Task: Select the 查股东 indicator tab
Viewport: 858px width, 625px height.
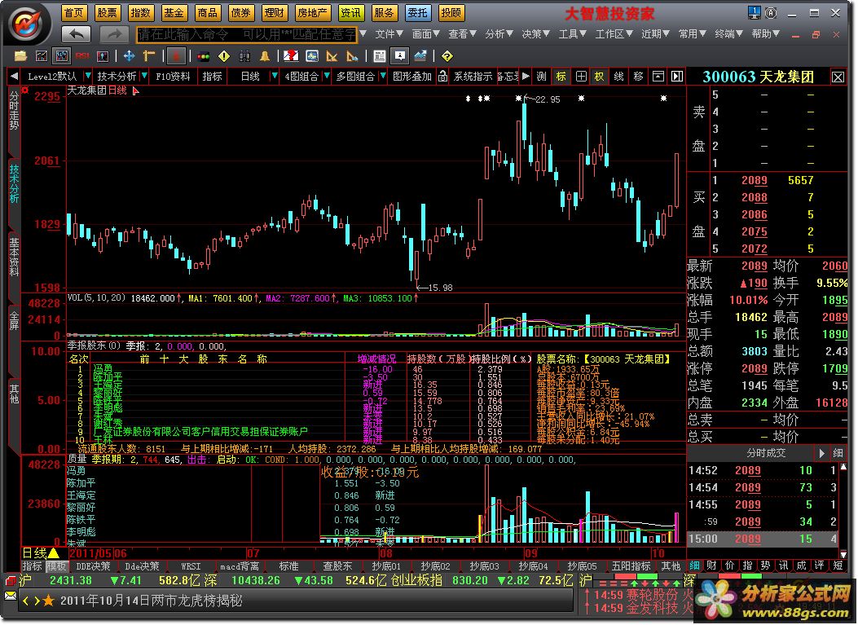Action: point(337,566)
